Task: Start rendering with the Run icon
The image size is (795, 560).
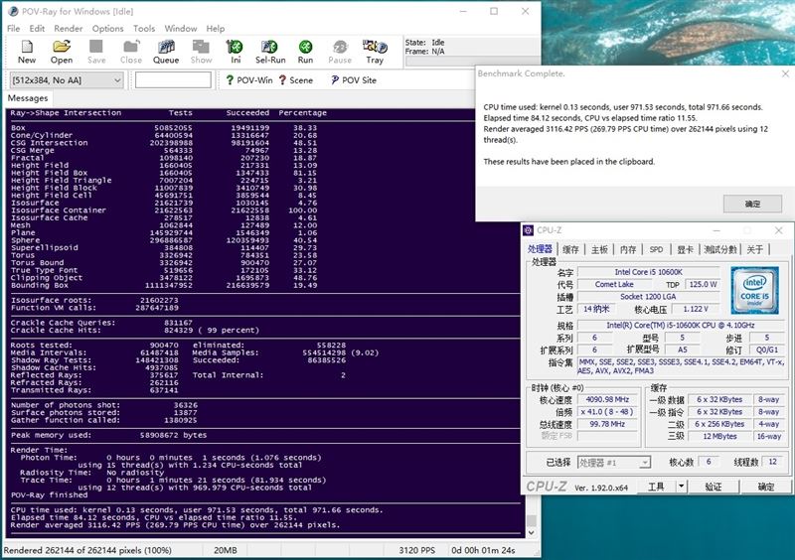Action: click(305, 52)
